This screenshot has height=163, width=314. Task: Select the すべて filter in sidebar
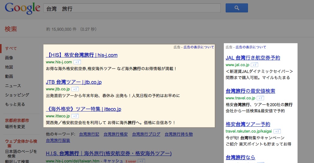coord(11,48)
